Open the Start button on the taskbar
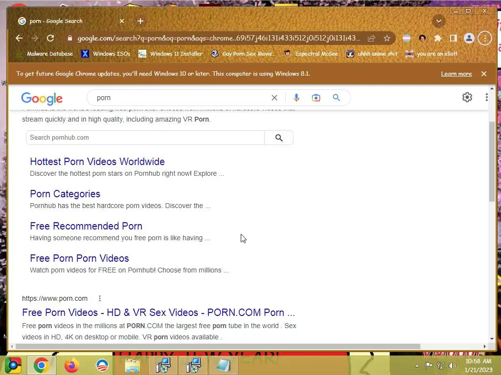The image size is (501, 375). tap(13, 365)
